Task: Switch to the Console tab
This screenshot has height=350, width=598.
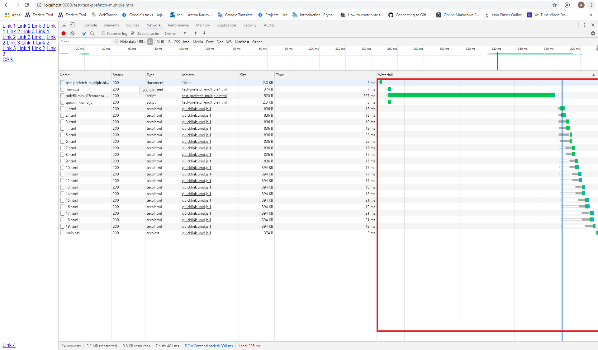Action: (x=90, y=25)
